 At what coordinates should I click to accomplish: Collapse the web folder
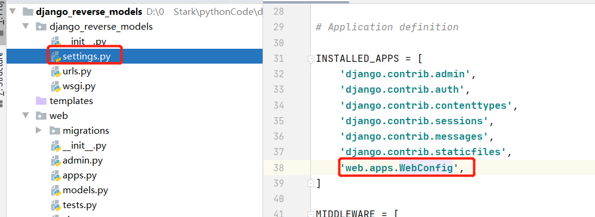point(26,116)
